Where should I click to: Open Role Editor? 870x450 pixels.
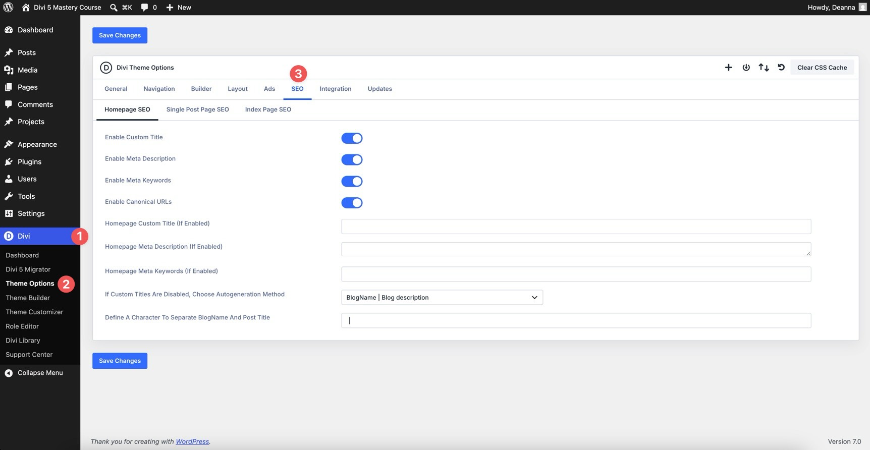coord(22,326)
